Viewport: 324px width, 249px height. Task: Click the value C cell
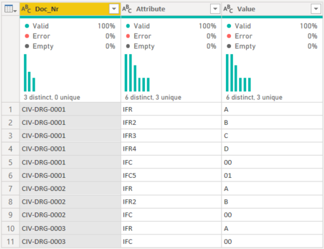click(x=272, y=136)
